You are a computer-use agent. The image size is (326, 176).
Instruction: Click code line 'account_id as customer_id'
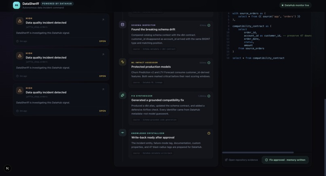click(x=262, y=36)
